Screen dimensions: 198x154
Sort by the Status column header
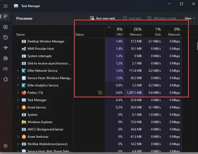80,34
